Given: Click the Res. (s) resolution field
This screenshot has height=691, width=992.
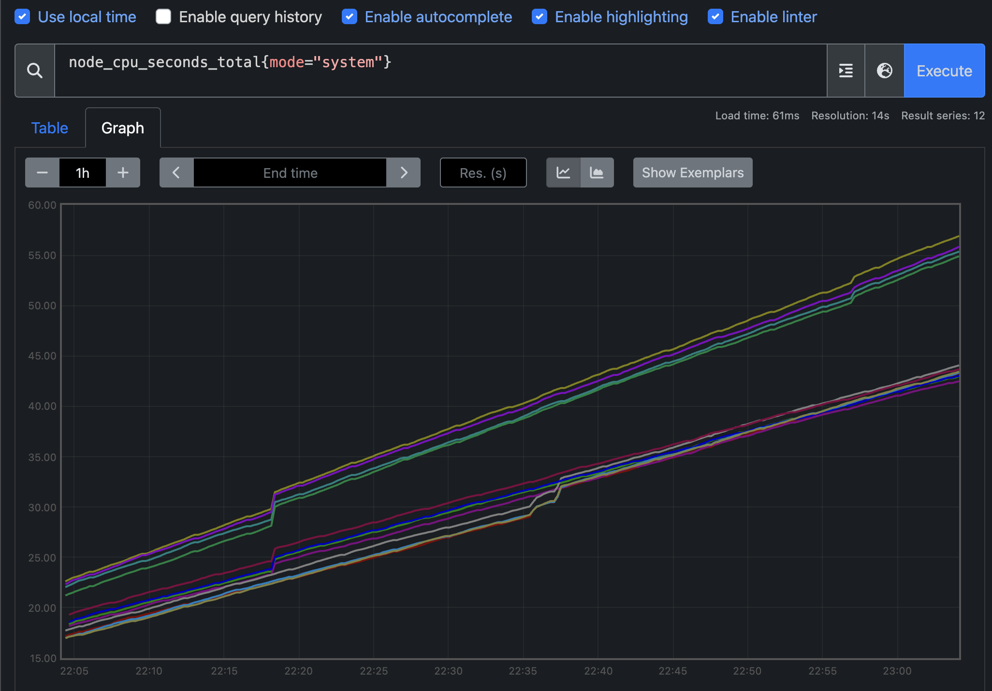Looking at the screenshot, I should click(x=483, y=173).
